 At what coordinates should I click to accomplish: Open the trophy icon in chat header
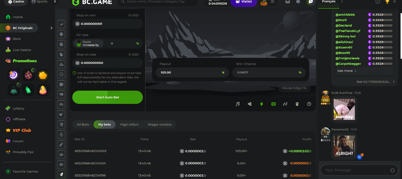(387, 2)
